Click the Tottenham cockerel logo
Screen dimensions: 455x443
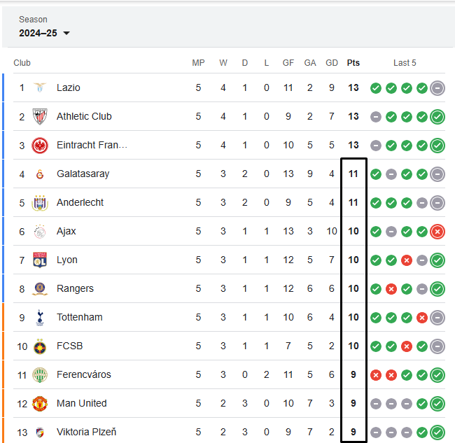(x=40, y=318)
